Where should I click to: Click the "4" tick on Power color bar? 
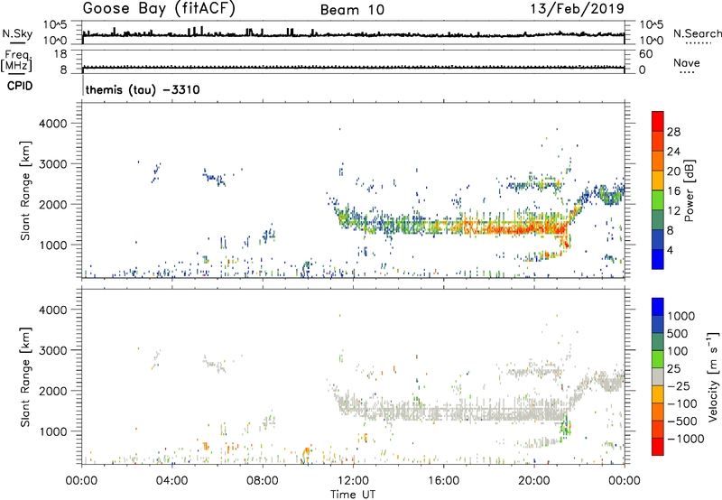tap(670, 250)
